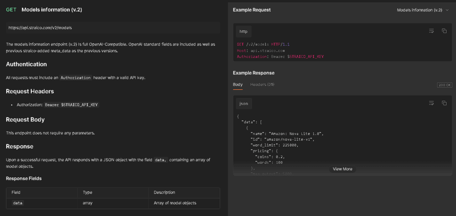Select the Request Headers section heading
The width and height of the screenshot is (456, 216).
tap(30, 91)
